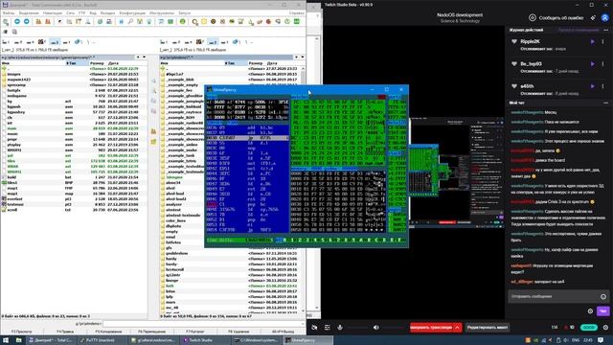
Task: Adjust the speaker volume slider
Action: coord(393,328)
